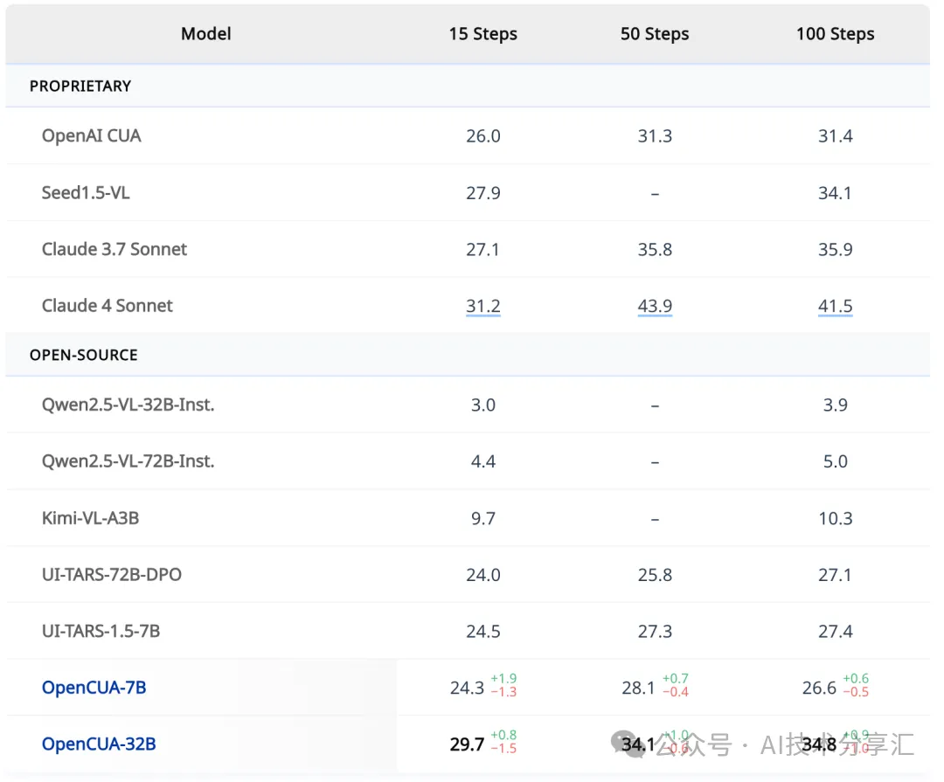
Task: Select the Qwen2.5-VL-72B-Inst. model name
Action: tap(128, 461)
